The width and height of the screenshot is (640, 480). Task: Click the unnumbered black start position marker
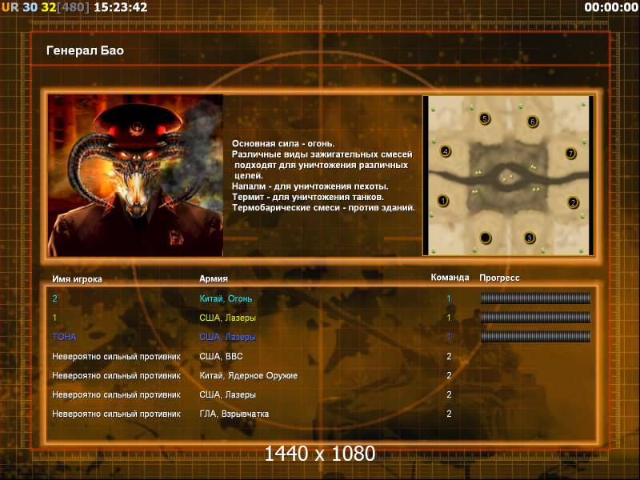click(x=485, y=238)
